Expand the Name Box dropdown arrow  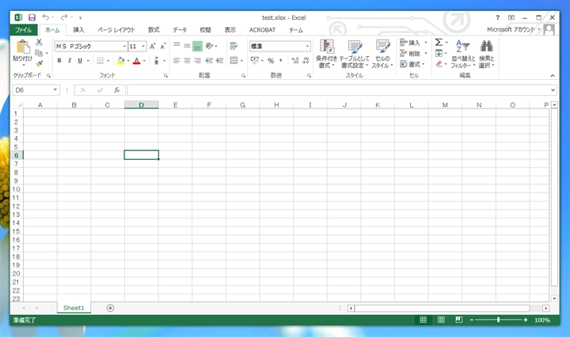55,89
